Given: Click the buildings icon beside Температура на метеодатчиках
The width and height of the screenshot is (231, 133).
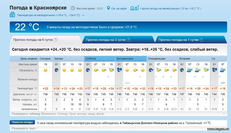Looking at the screenshot, I should pyautogui.click(x=12, y=15).
